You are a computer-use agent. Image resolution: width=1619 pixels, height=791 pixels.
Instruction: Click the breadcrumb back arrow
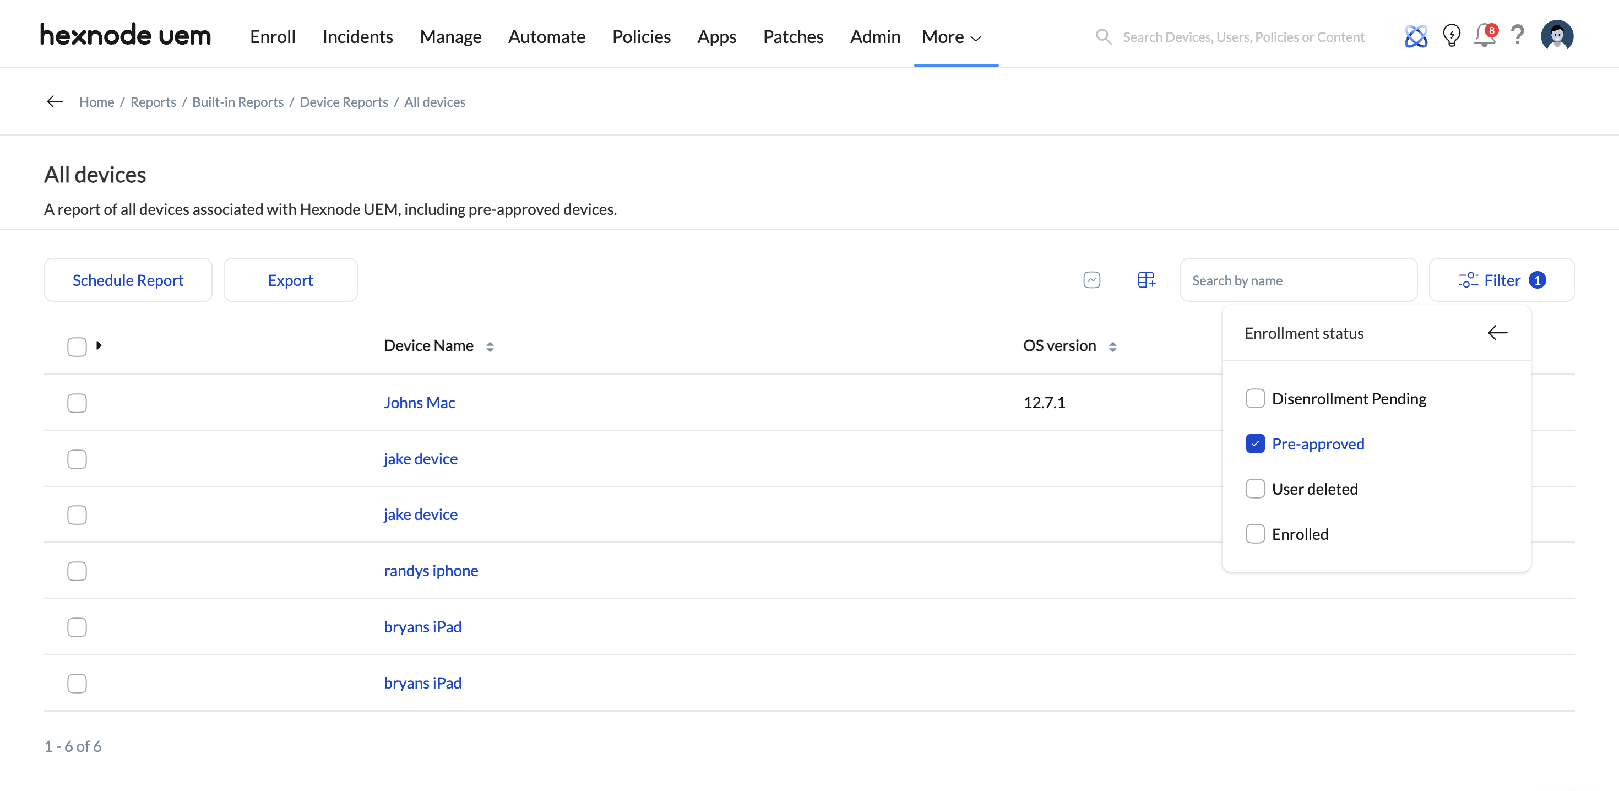55,102
